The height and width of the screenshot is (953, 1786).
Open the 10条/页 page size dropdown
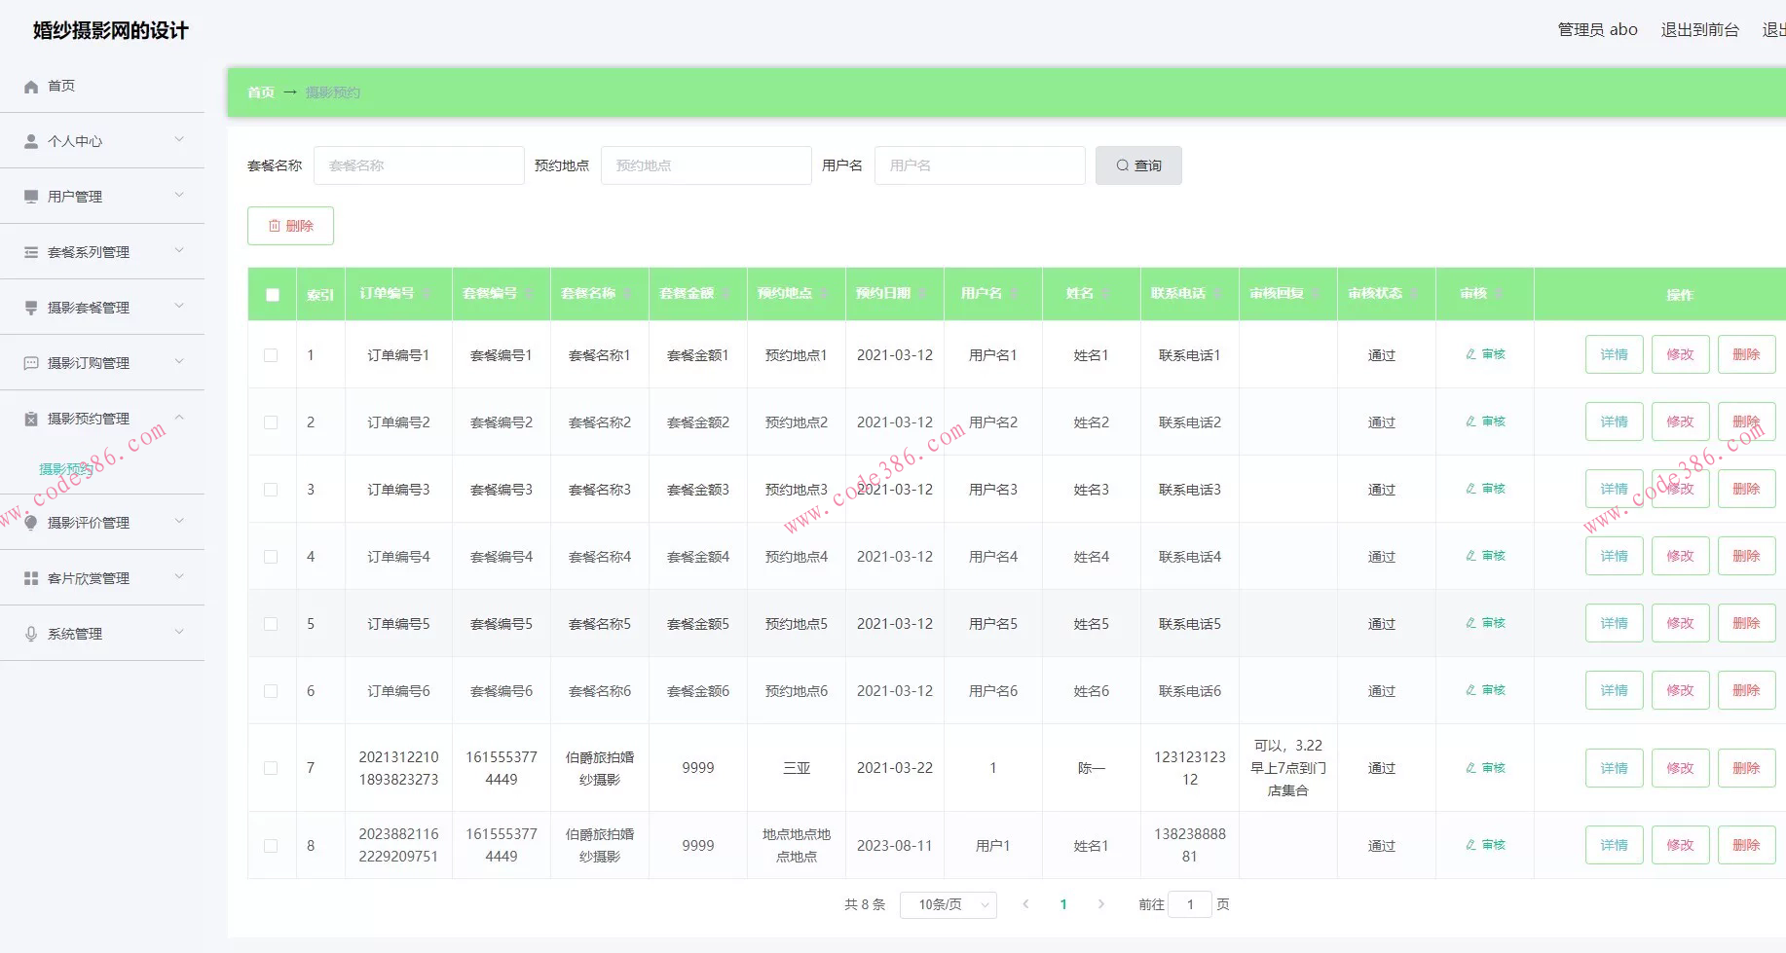pos(949,904)
